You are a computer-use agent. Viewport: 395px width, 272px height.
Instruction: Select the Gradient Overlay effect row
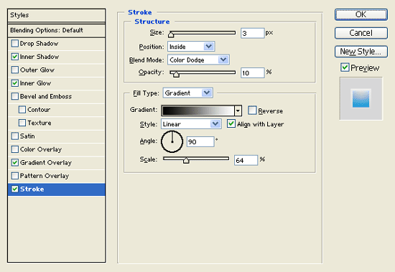pyautogui.click(x=57, y=162)
